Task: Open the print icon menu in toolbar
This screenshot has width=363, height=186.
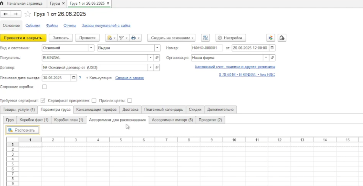Action: 136,38
